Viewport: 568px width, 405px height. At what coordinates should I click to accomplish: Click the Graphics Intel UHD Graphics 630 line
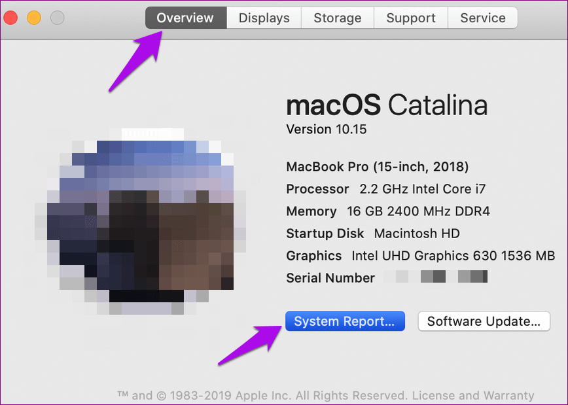tap(420, 256)
